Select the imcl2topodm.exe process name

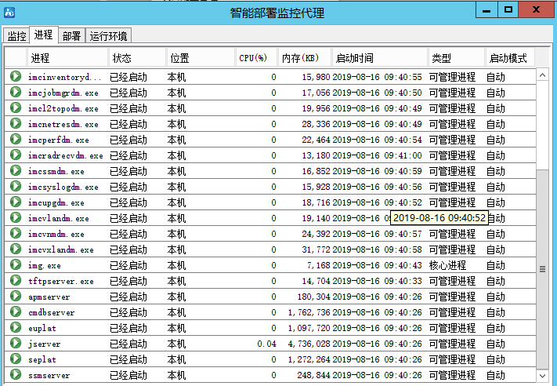pos(63,108)
